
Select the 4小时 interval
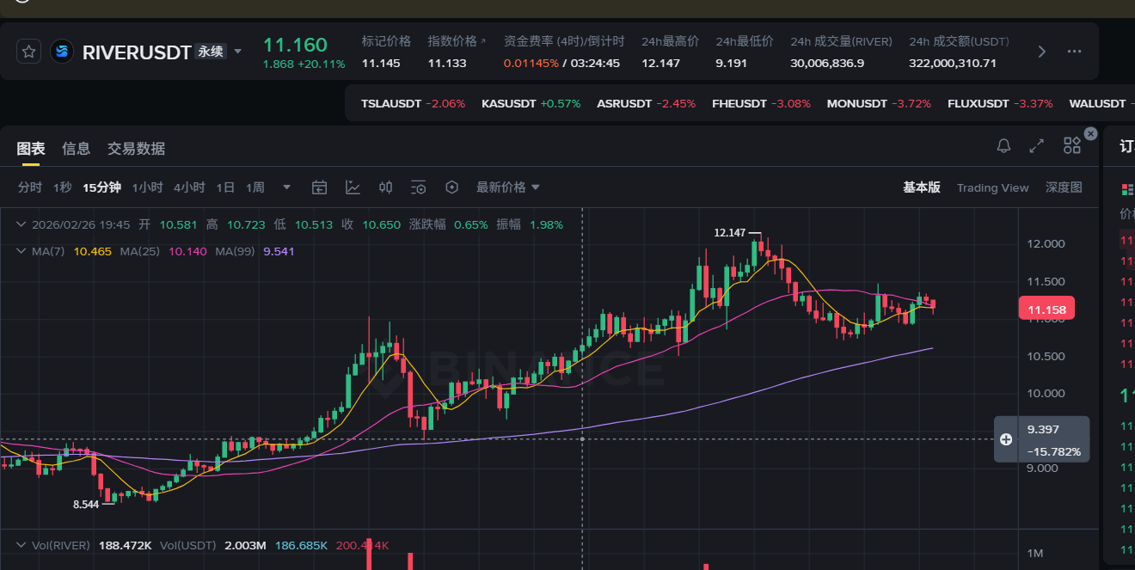[189, 187]
